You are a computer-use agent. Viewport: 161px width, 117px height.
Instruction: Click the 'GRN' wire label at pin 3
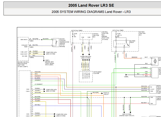[146, 72]
